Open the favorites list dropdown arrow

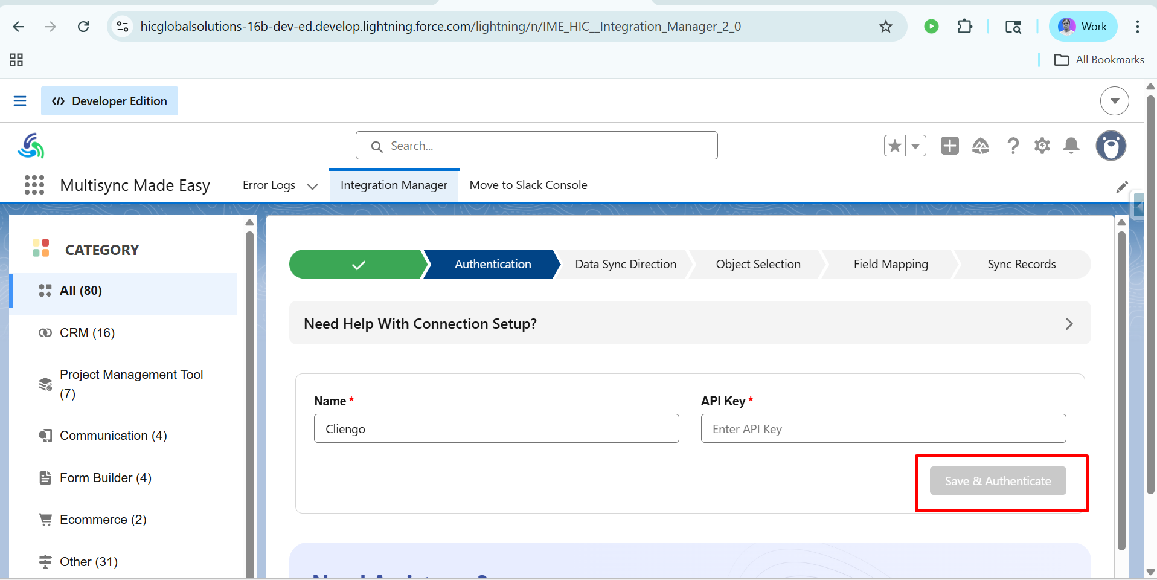tap(915, 146)
